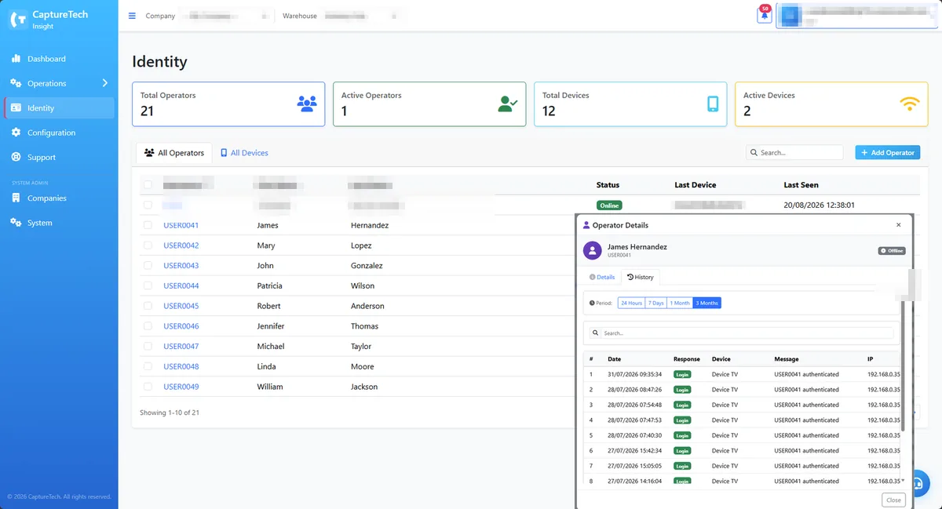
Task: Click the Active Operators user-check icon
Action: coord(508,104)
